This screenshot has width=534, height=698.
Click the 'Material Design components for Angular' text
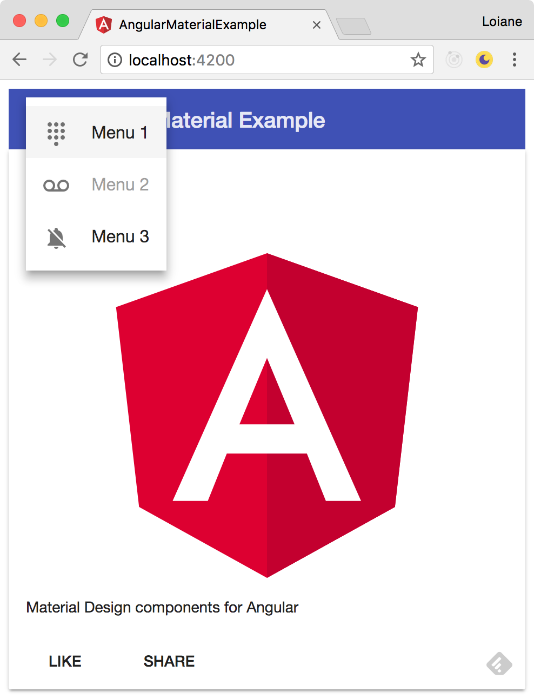tap(162, 608)
